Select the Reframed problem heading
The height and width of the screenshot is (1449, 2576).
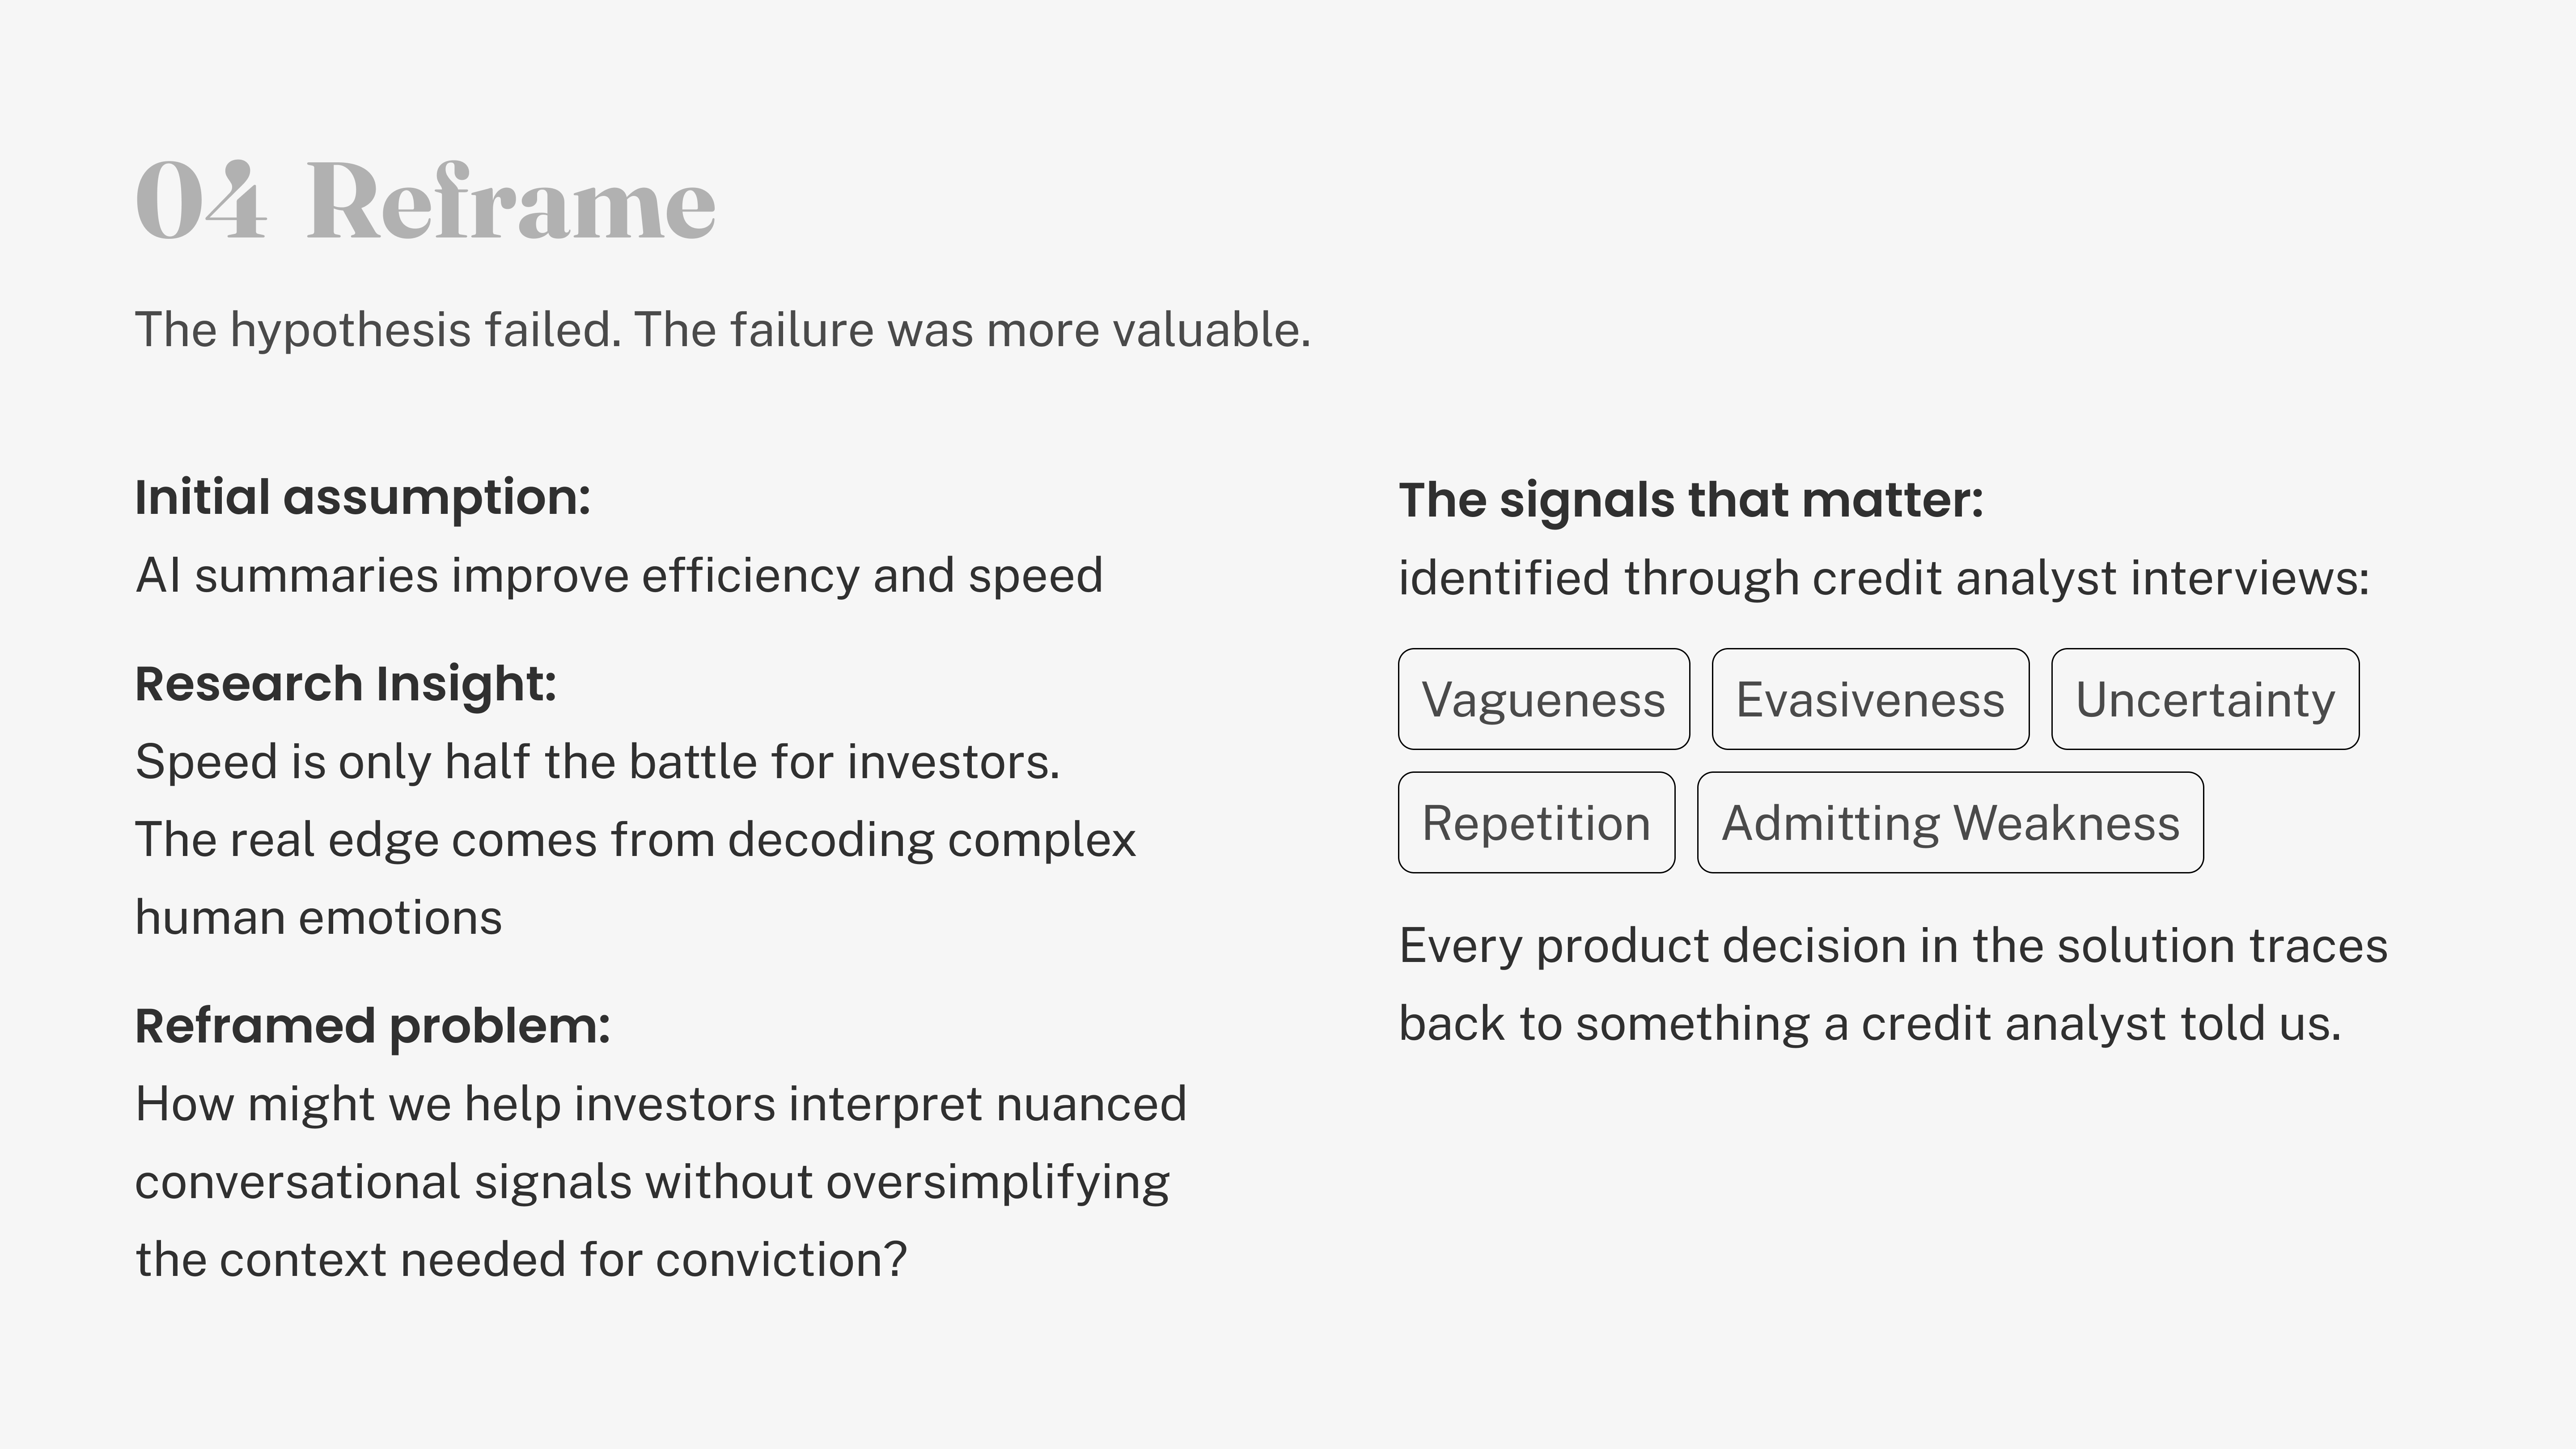coord(373,1026)
